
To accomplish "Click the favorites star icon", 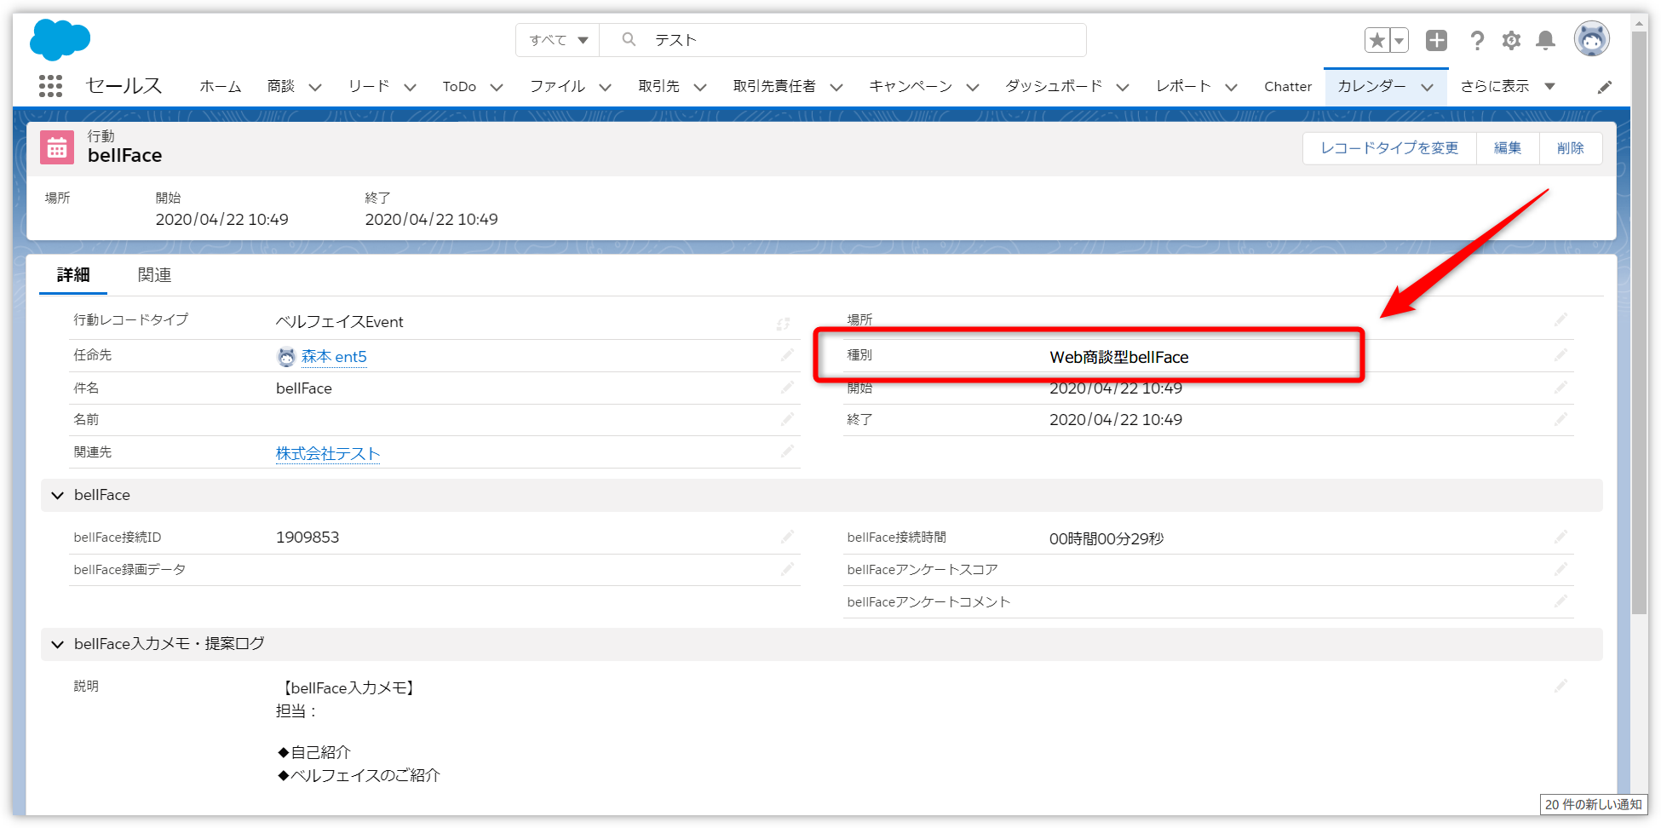I will click(x=1377, y=40).
